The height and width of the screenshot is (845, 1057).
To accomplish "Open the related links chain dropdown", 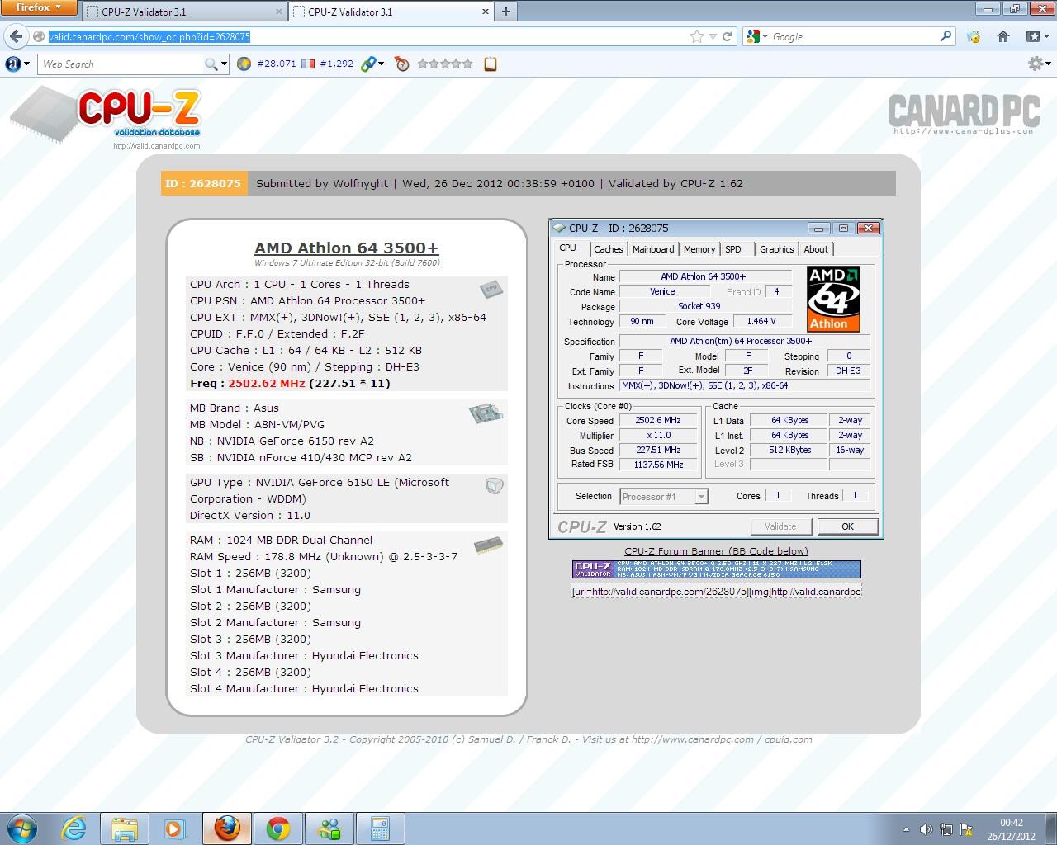I will pyautogui.click(x=372, y=64).
